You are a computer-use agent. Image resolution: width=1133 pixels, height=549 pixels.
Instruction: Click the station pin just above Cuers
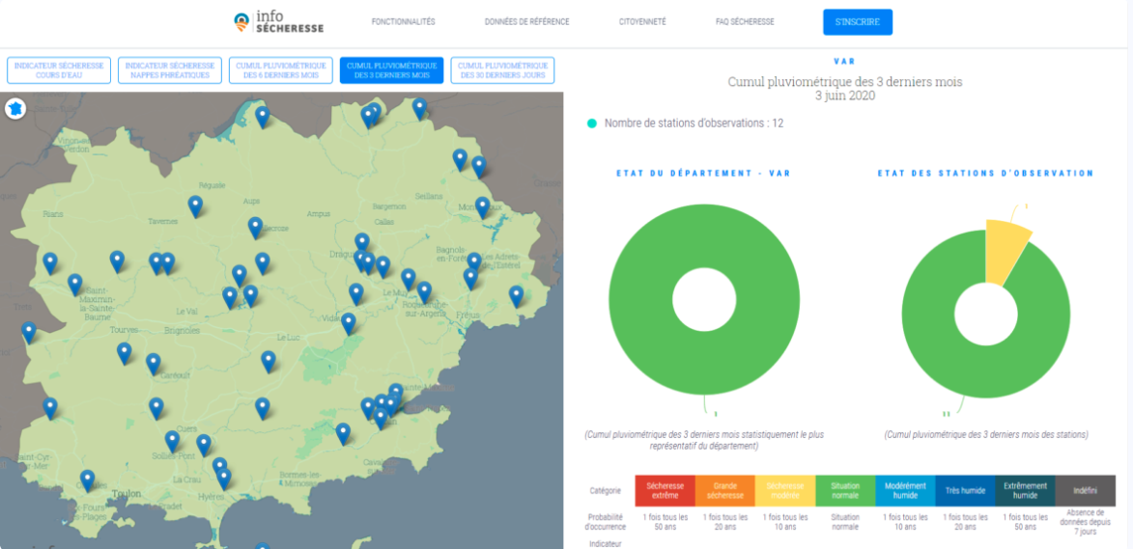point(156,407)
